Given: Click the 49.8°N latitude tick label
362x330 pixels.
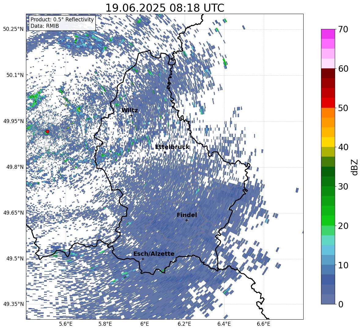Looking at the screenshot, I should click(15, 167).
